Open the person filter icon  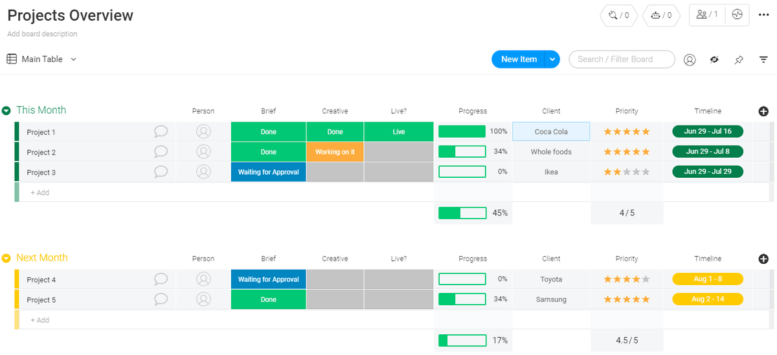690,59
